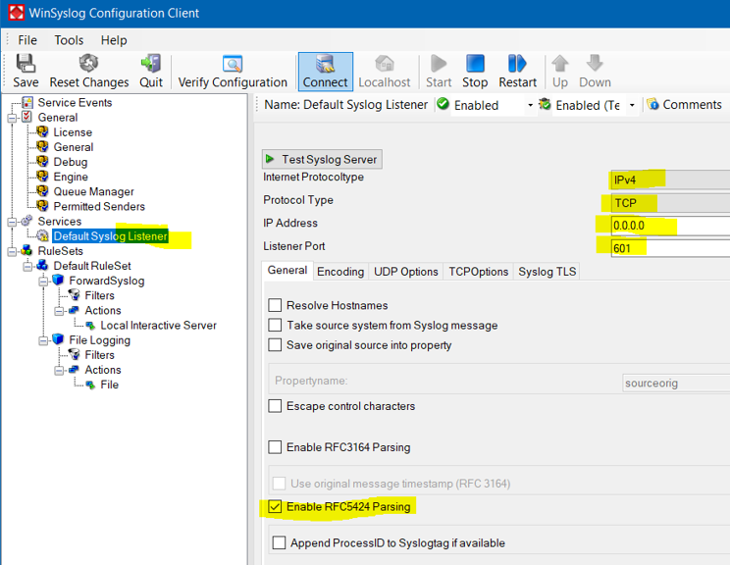Open Protocol Type TCP dropdown

click(x=670, y=203)
